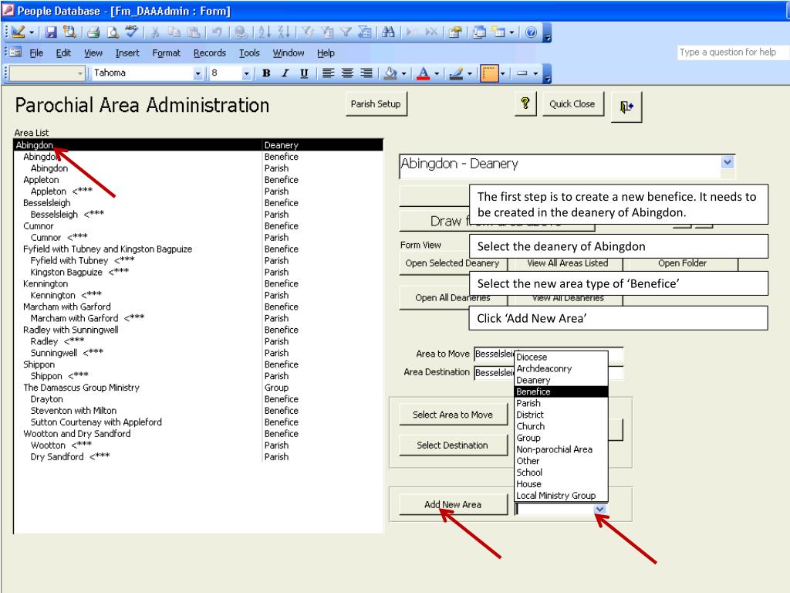790x593 pixels.
Task: Click the blue Help question icon
Action: pos(531,32)
